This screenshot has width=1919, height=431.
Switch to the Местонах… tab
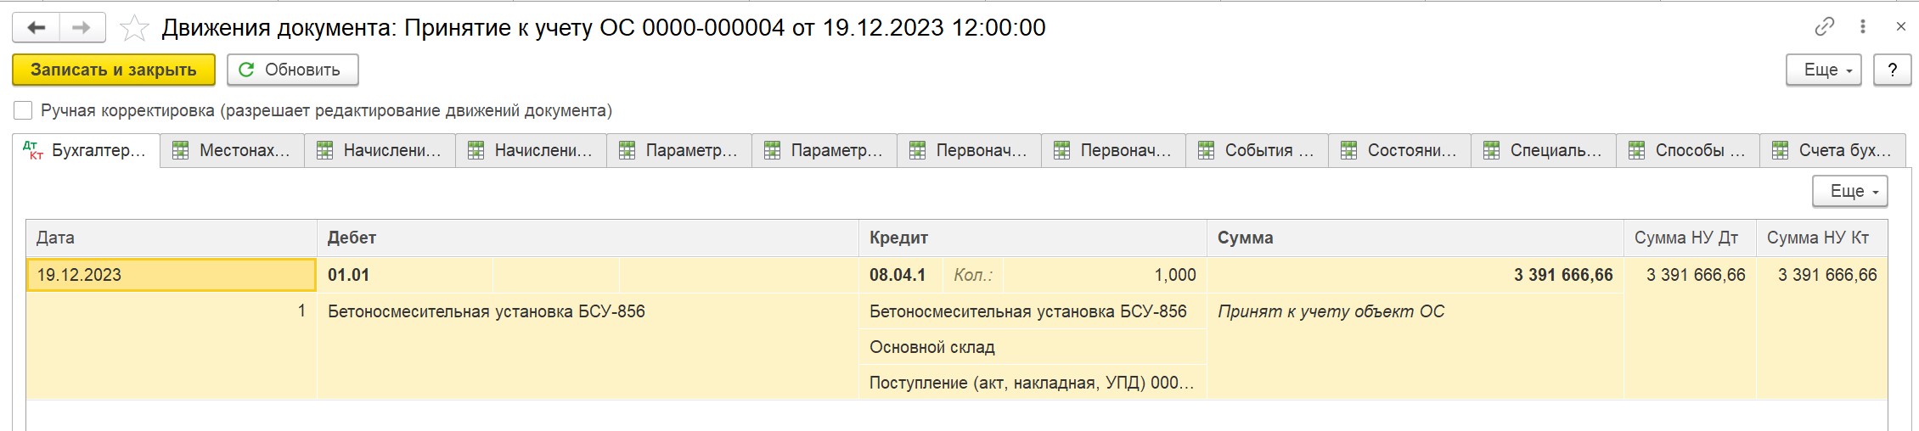point(232,150)
